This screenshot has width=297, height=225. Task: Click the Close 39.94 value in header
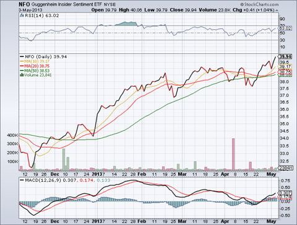183,10
